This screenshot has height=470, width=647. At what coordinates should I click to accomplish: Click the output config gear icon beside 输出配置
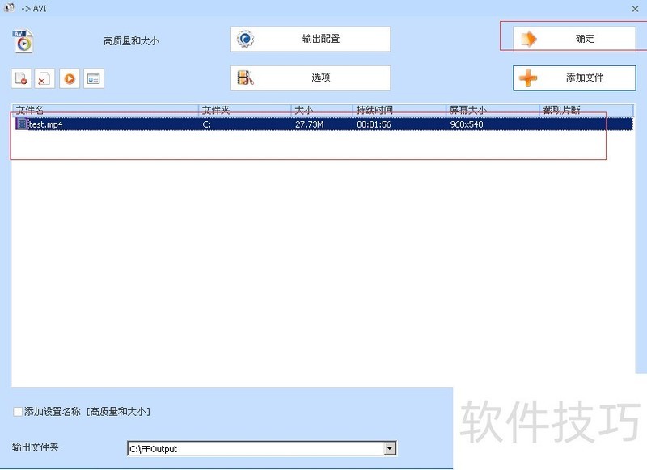[245, 37]
